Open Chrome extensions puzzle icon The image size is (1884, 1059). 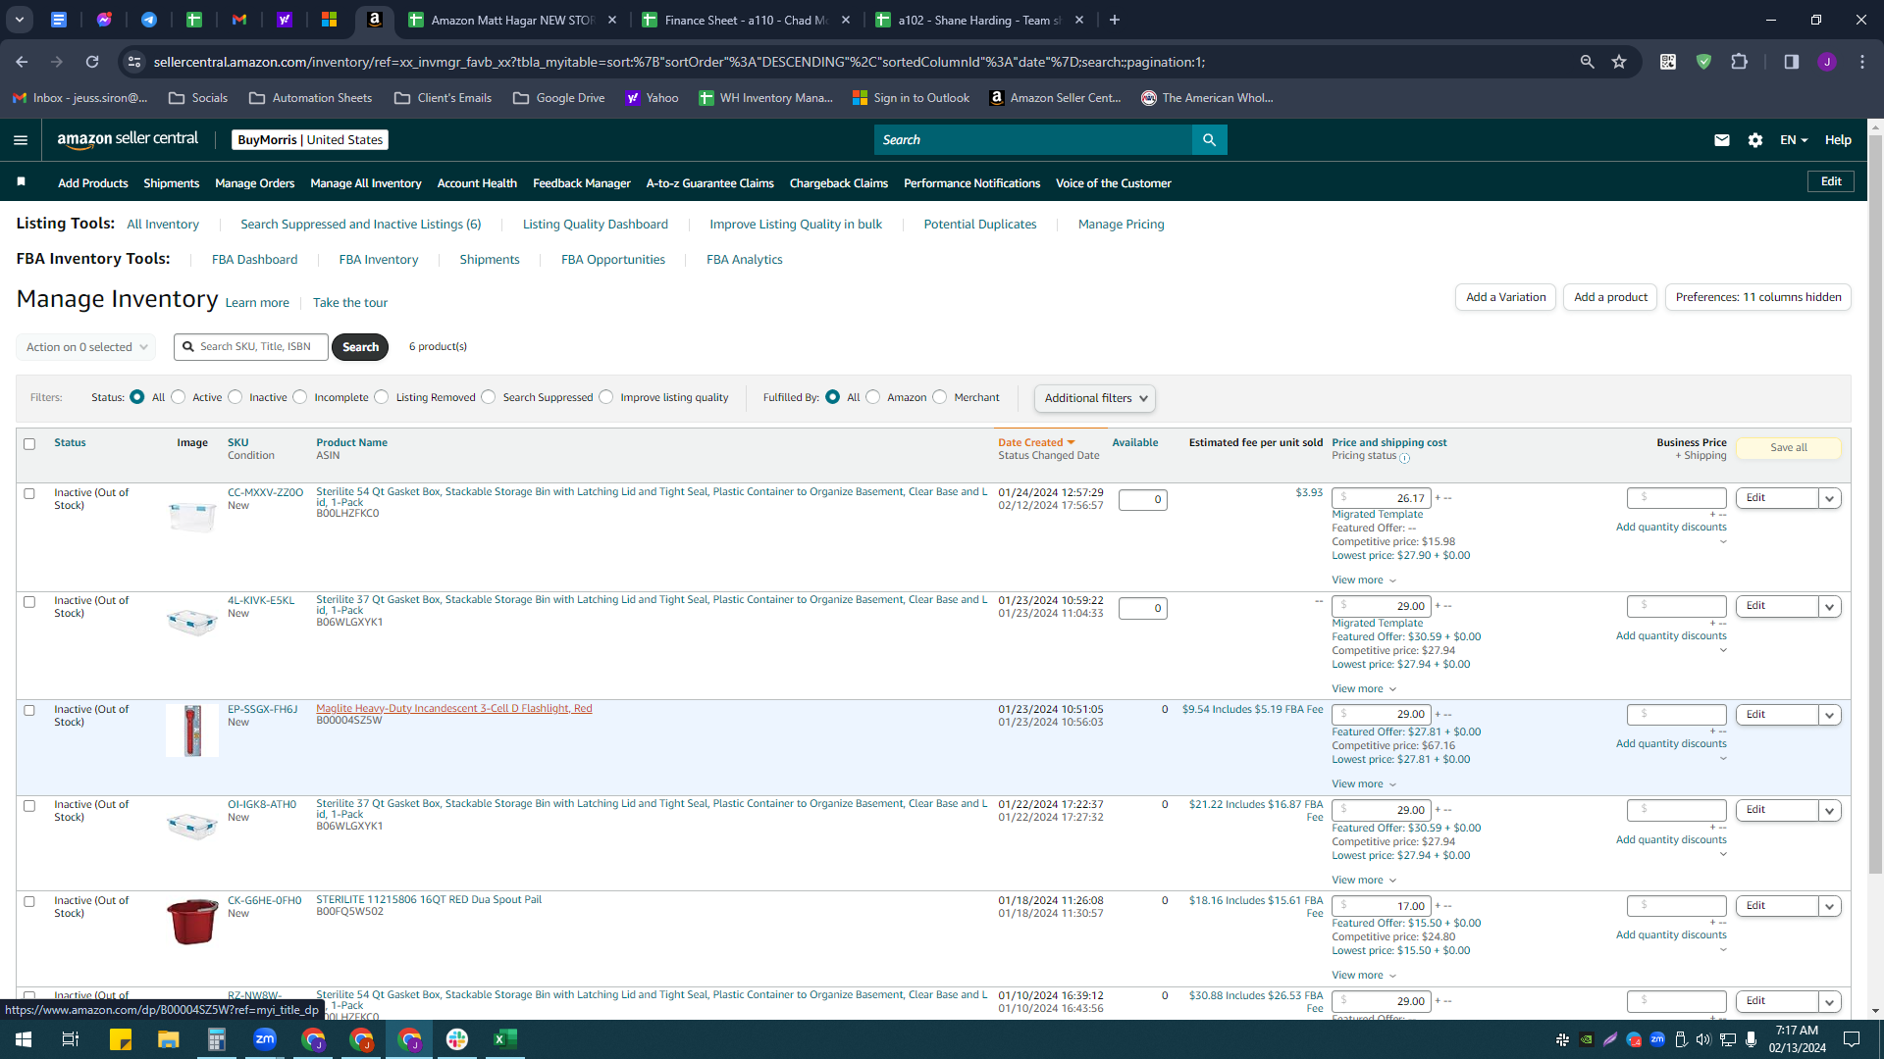pyautogui.click(x=1740, y=62)
